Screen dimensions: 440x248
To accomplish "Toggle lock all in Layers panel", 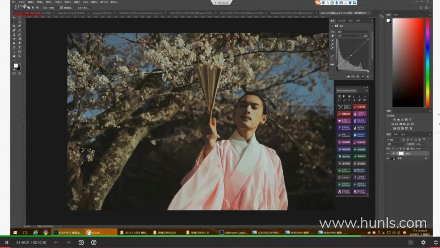I will [x=408, y=149].
